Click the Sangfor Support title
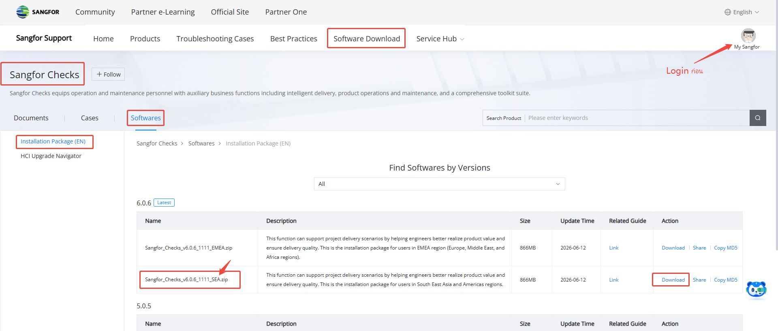The image size is (778, 331). pyautogui.click(x=44, y=38)
